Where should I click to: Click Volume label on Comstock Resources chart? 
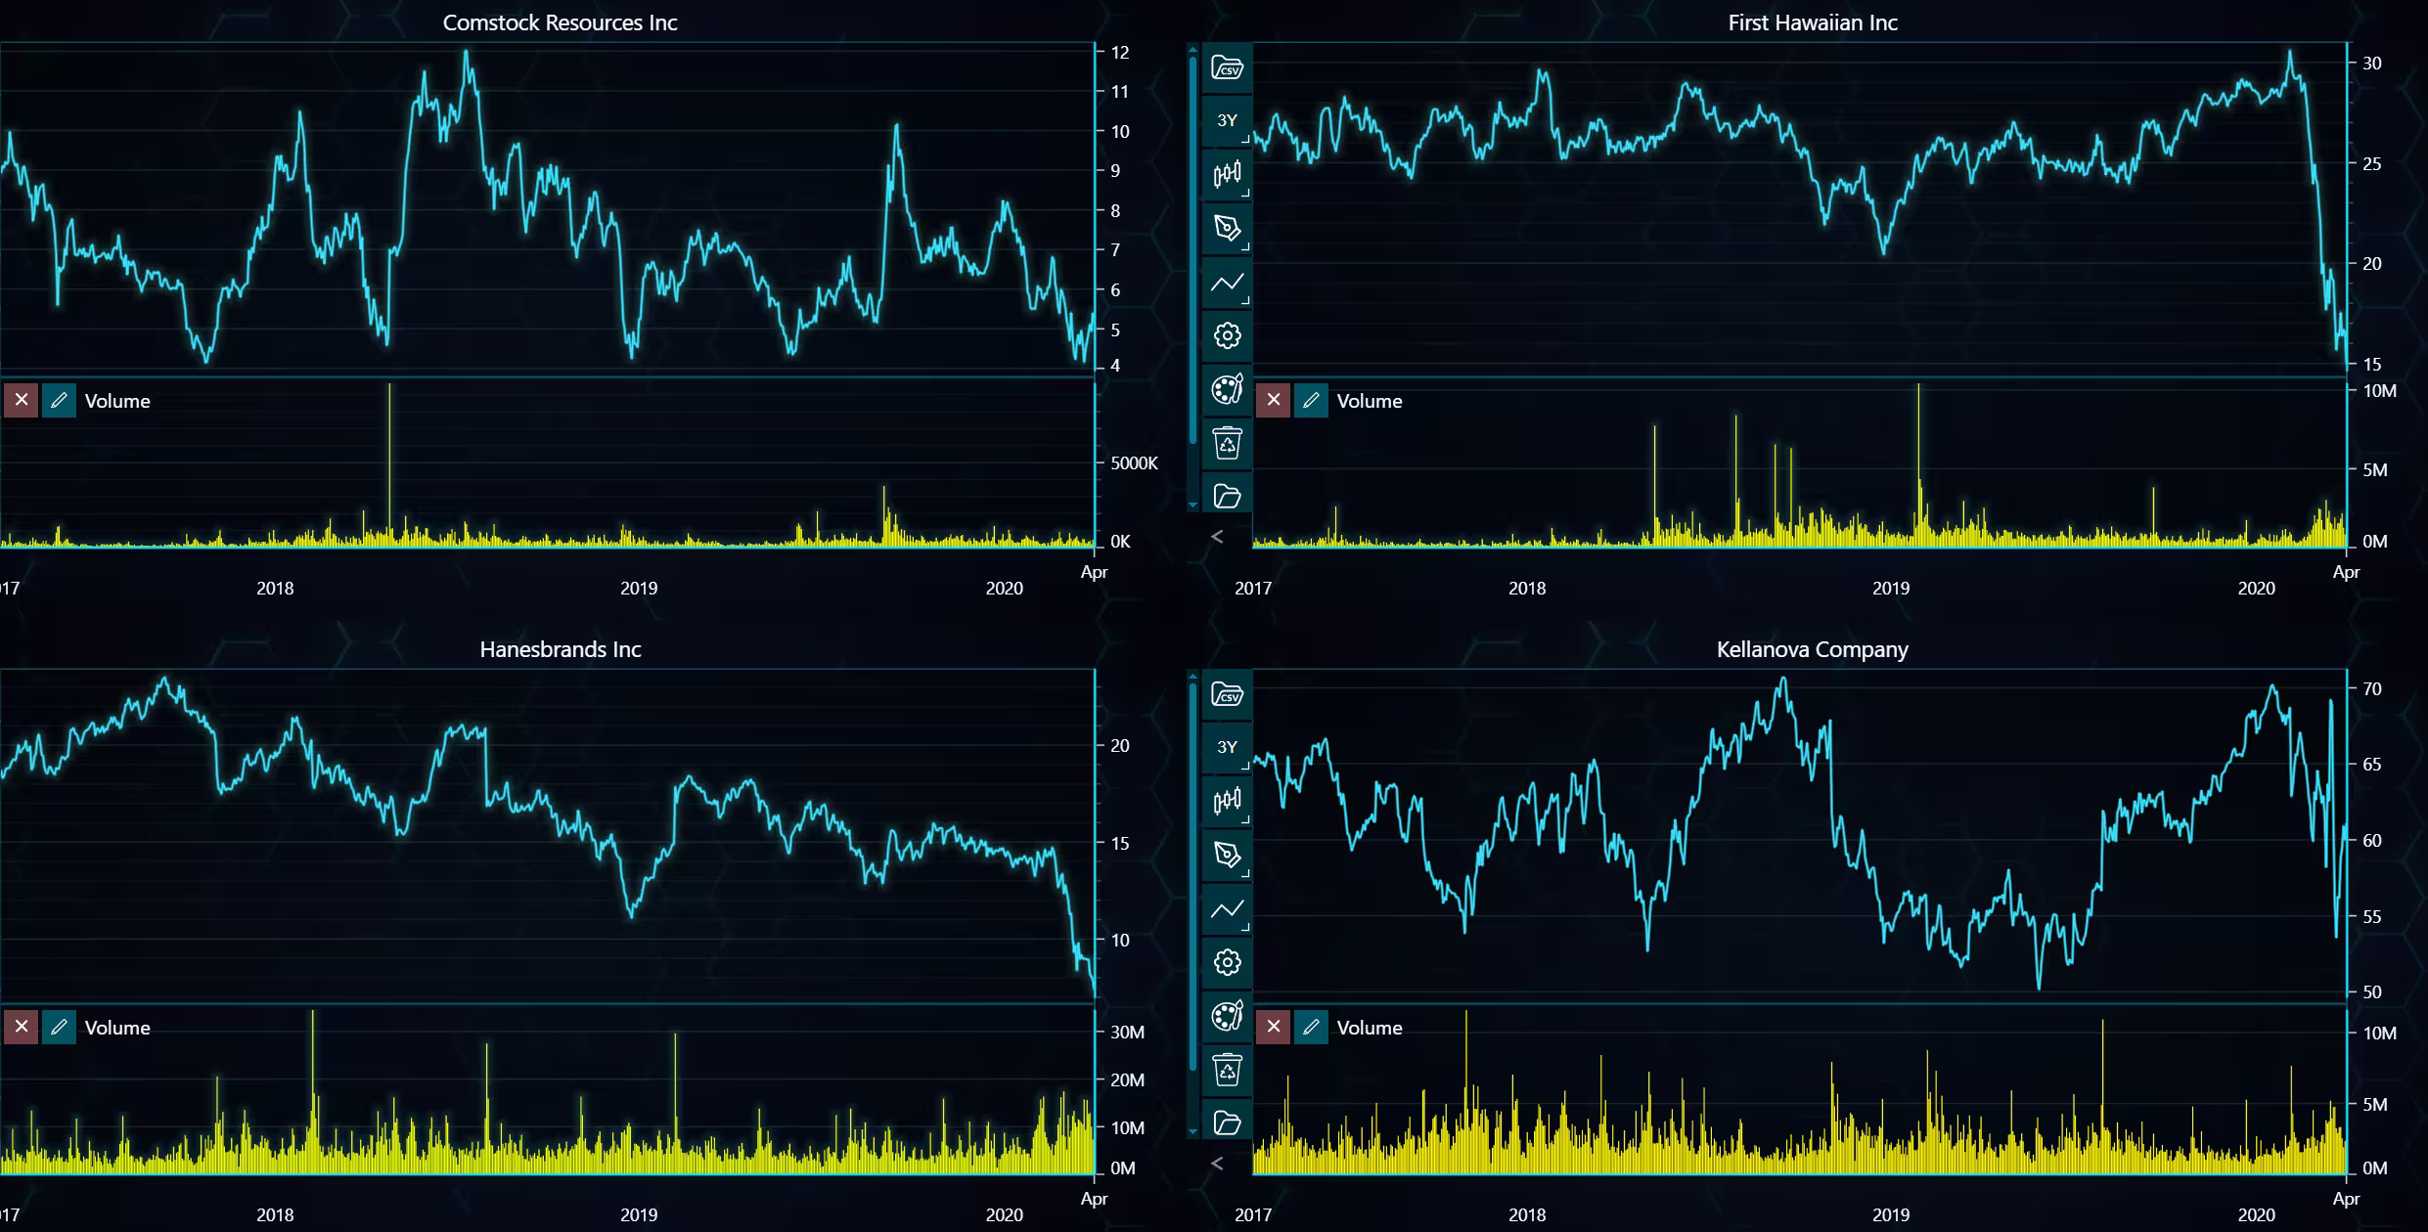[x=117, y=401]
